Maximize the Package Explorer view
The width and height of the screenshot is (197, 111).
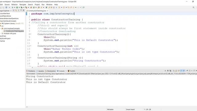tap(23, 10)
